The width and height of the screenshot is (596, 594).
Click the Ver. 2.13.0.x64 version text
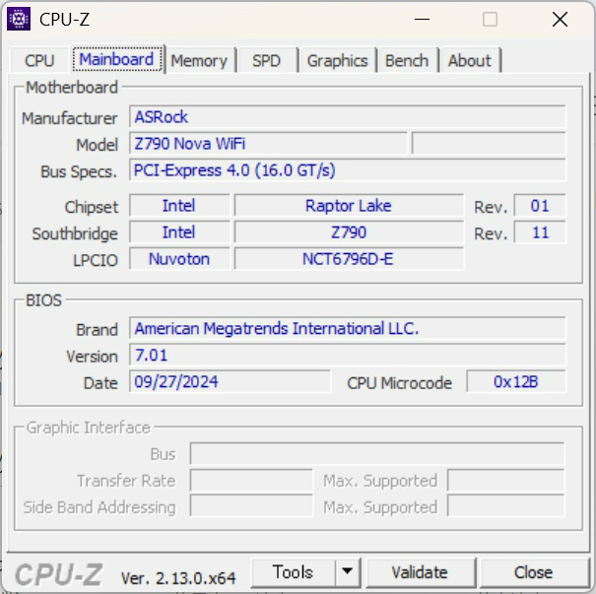[178, 578]
